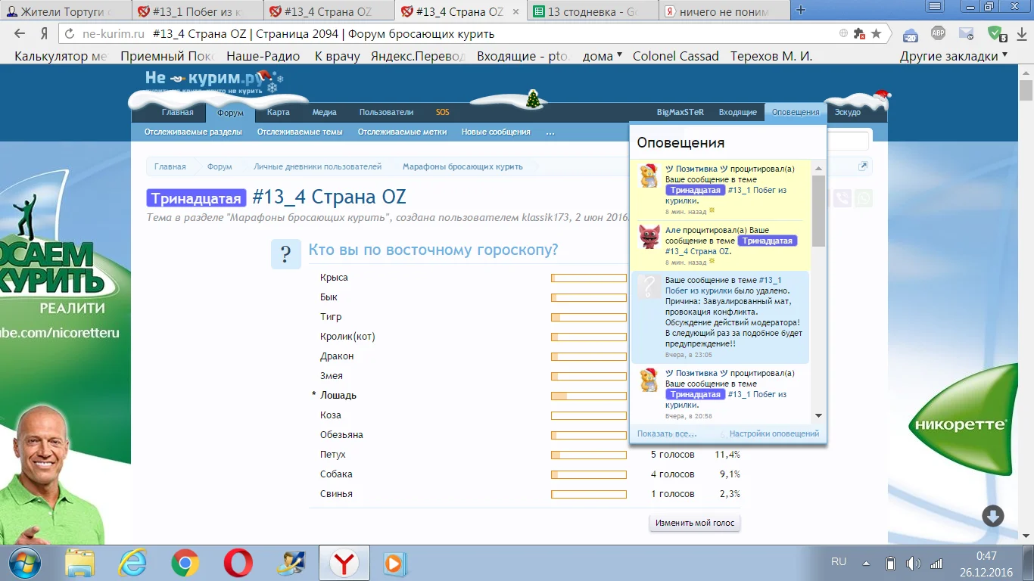
Task: Open Настройки оповещений settings link
Action: point(774,433)
